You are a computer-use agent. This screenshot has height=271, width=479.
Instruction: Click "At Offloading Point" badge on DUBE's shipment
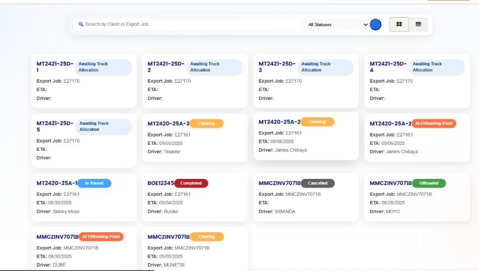point(101,236)
